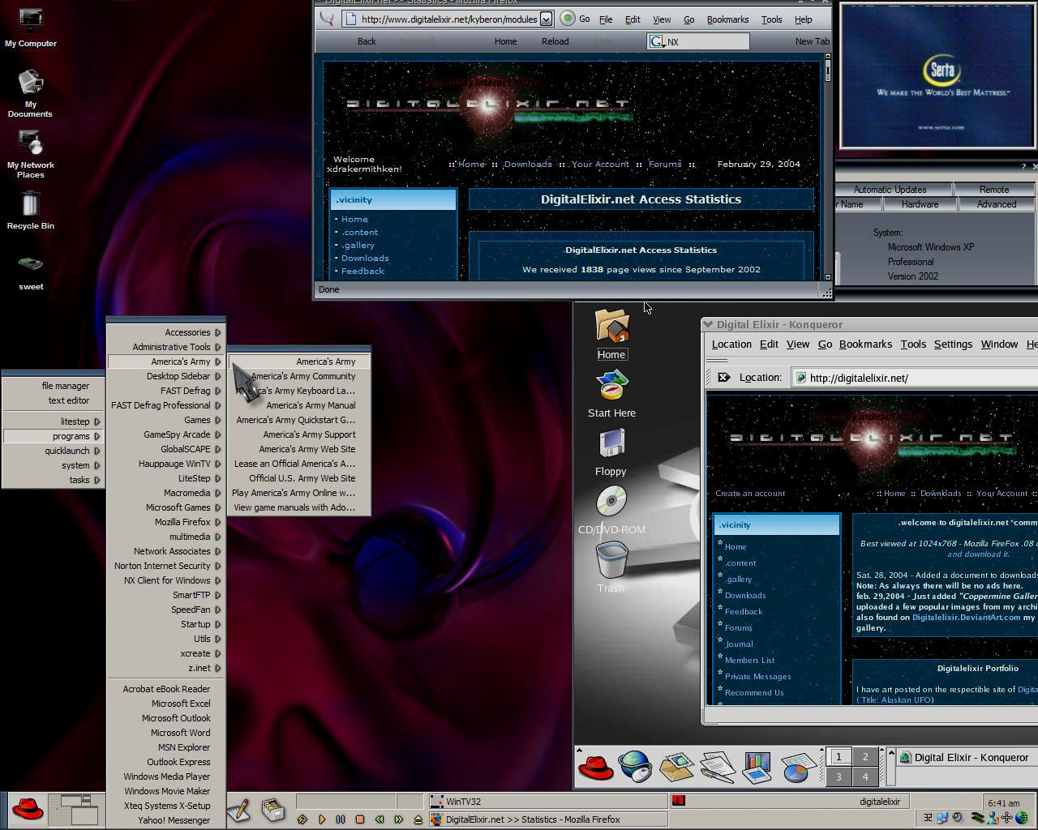Viewport: 1038px width, 830px height.
Task: Click Back in Firefox toolbar
Action: [x=367, y=41]
